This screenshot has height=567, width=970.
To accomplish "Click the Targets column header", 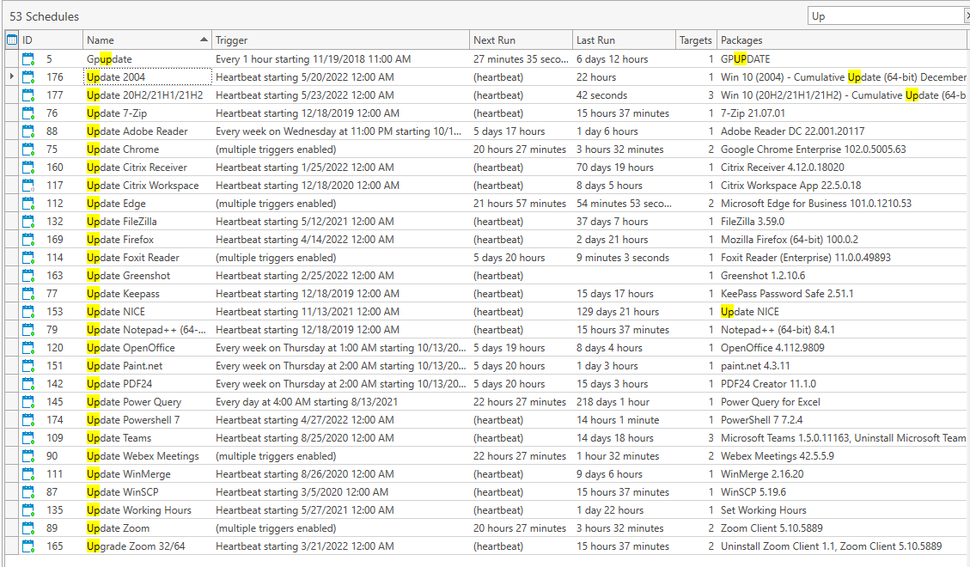I will (695, 40).
